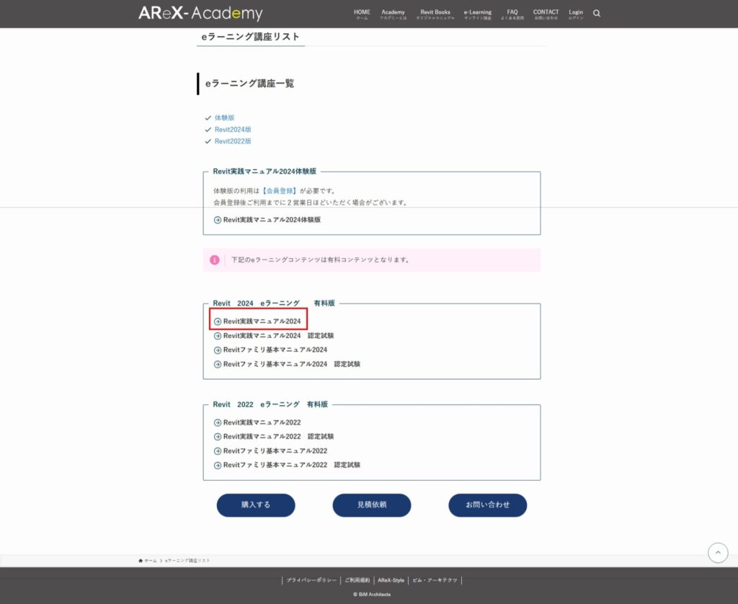Open Revit実践マニュアル2024 course link
Viewport: 738px width, 604px height.
coord(262,321)
